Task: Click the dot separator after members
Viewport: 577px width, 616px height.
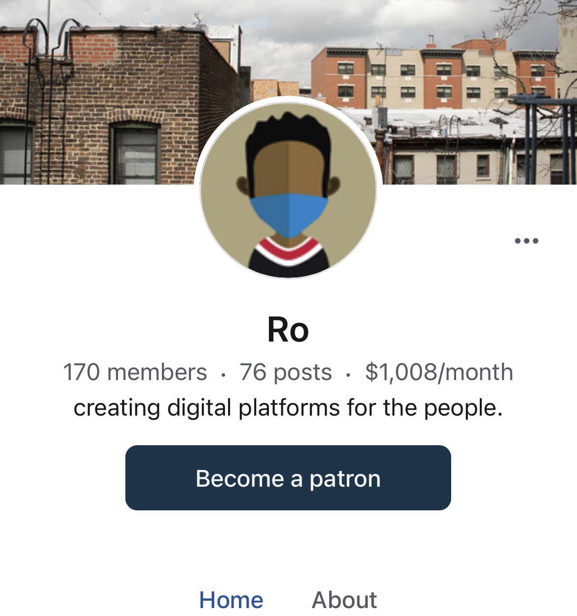Action: [224, 376]
